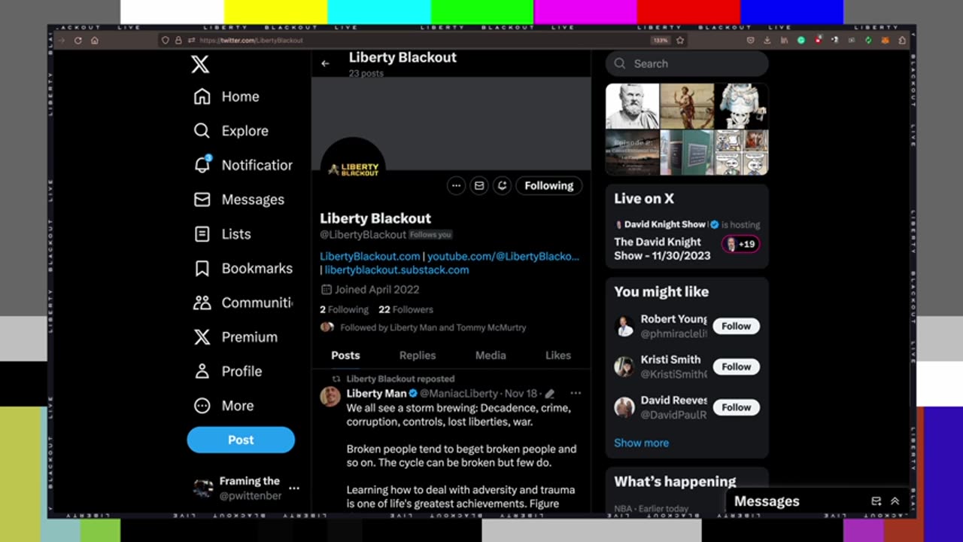Image resolution: width=963 pixels, height=542 pixels.
Task: Follow Robert Young
Action: (736, 326)
